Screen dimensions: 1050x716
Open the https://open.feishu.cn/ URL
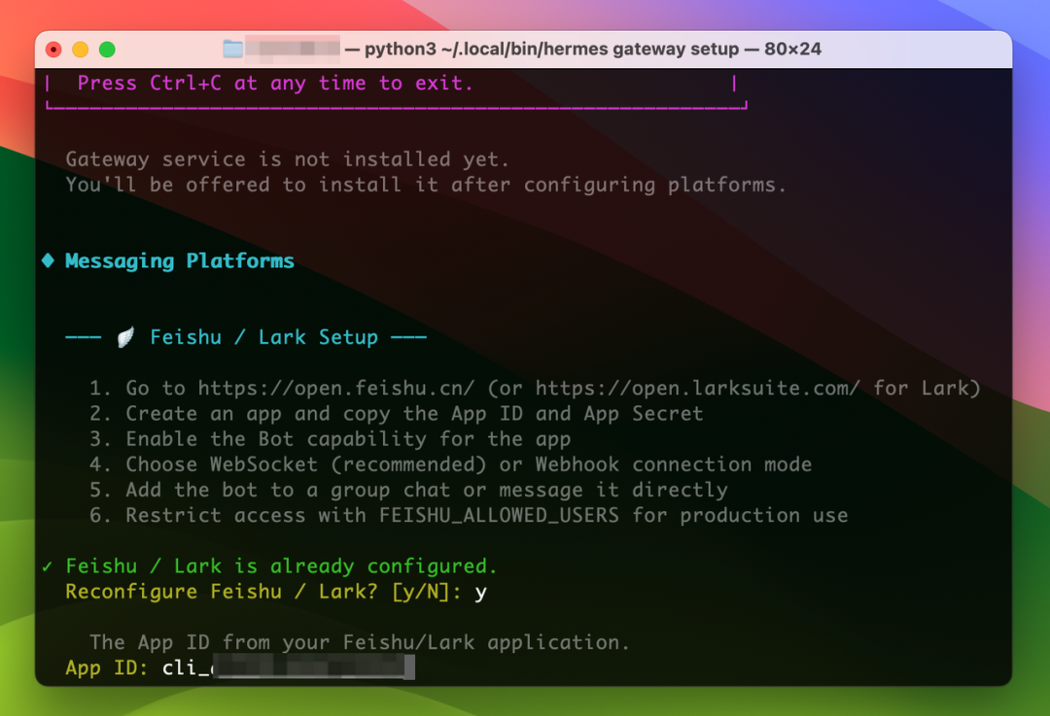click(x=336, y=388)
